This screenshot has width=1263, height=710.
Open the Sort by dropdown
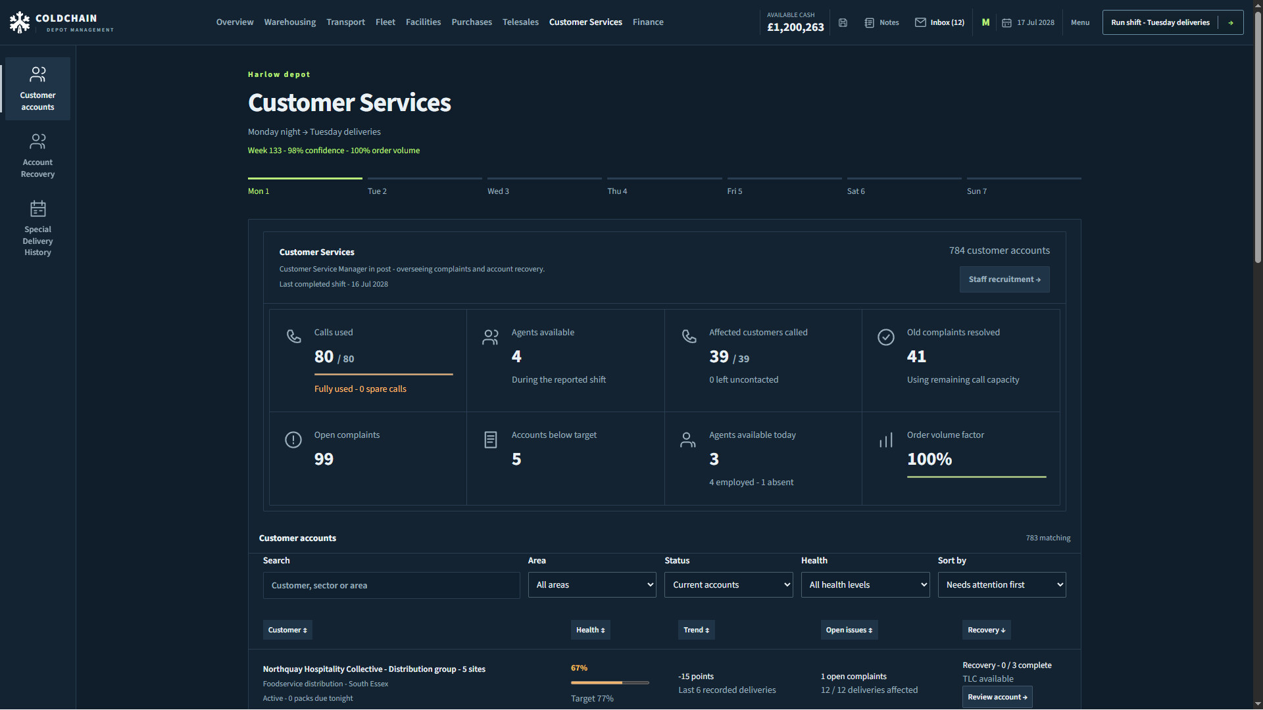pos(1002,585)
